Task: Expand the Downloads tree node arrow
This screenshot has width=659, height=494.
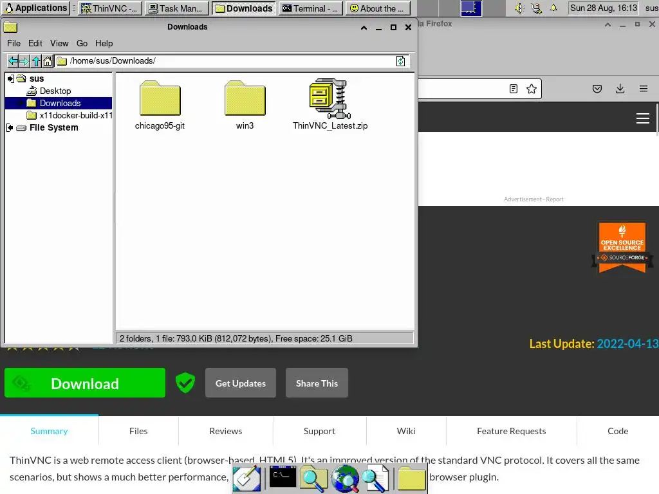Action: point(20,104)
